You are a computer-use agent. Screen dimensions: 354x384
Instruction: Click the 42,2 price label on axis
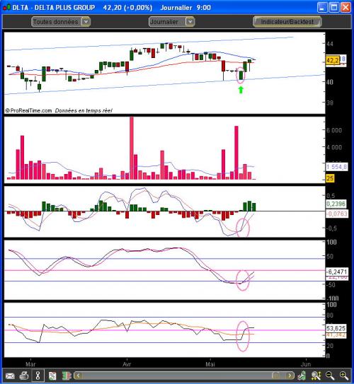pyautogui.click(x=333, y=60)
